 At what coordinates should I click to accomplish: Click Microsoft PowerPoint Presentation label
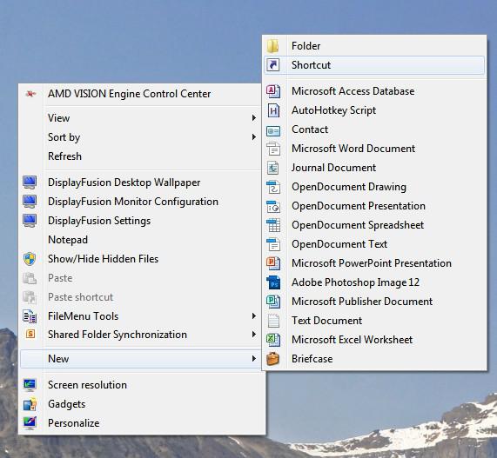372,263
